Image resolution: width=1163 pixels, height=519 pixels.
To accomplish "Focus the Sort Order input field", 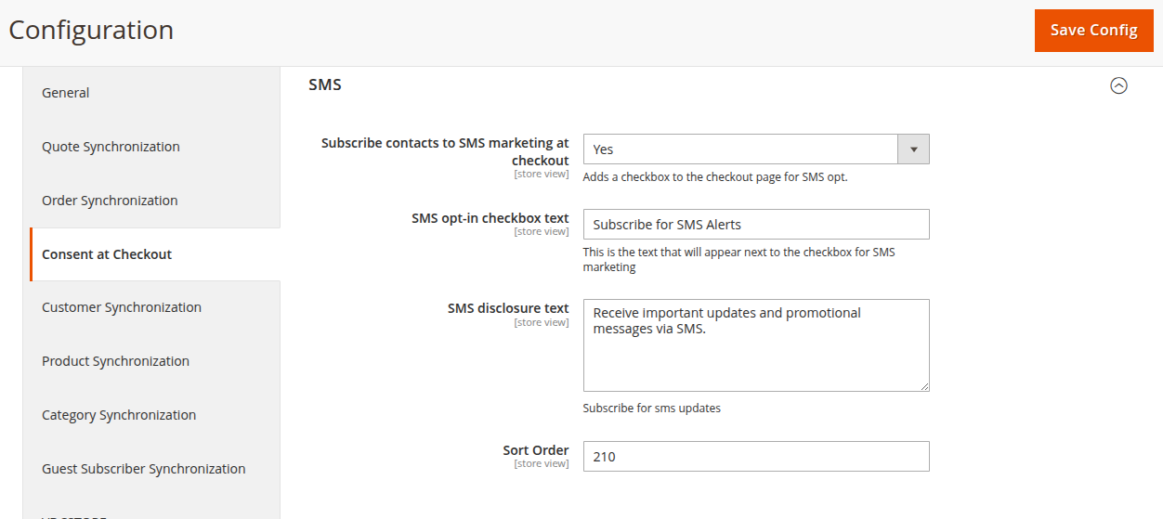I will tap(755, 457).
